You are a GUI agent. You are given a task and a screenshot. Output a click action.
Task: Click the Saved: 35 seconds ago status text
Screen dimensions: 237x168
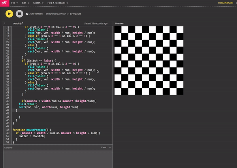pyautogui.click(x=96, y=24)
